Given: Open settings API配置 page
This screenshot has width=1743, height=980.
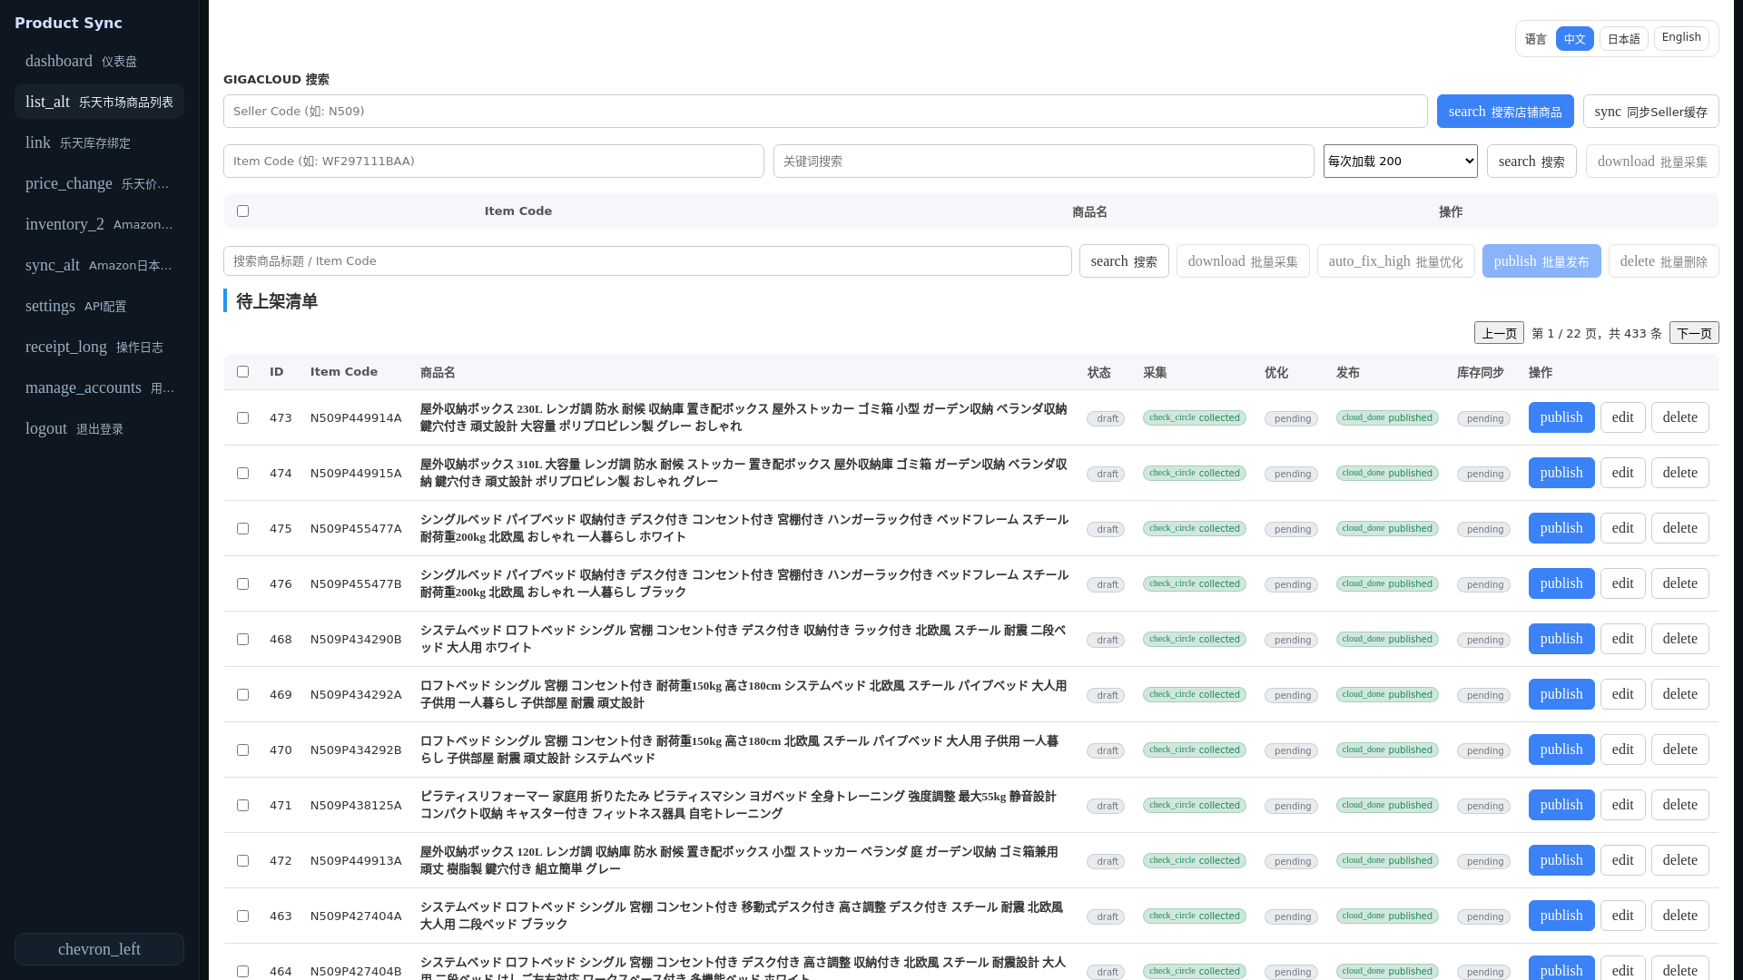Looking at the screenshot, I should [x=99, y=306].
